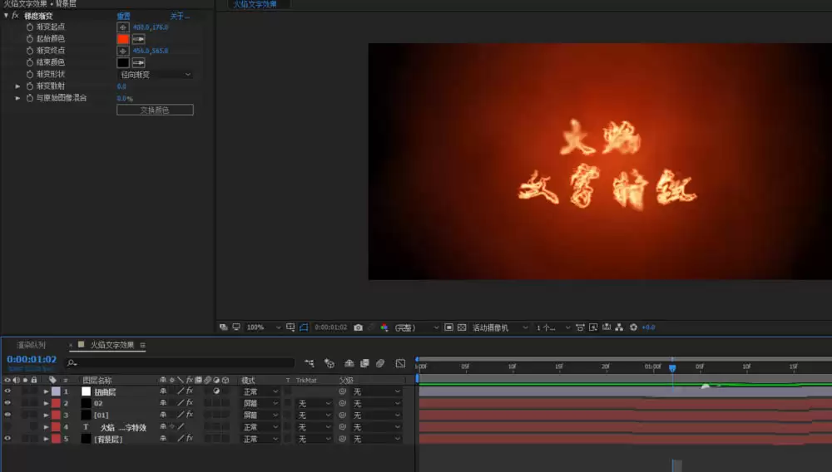Toggle stopwatch for 渐变形状
Viewport: 832px width, 472px height.
[30, 74]
